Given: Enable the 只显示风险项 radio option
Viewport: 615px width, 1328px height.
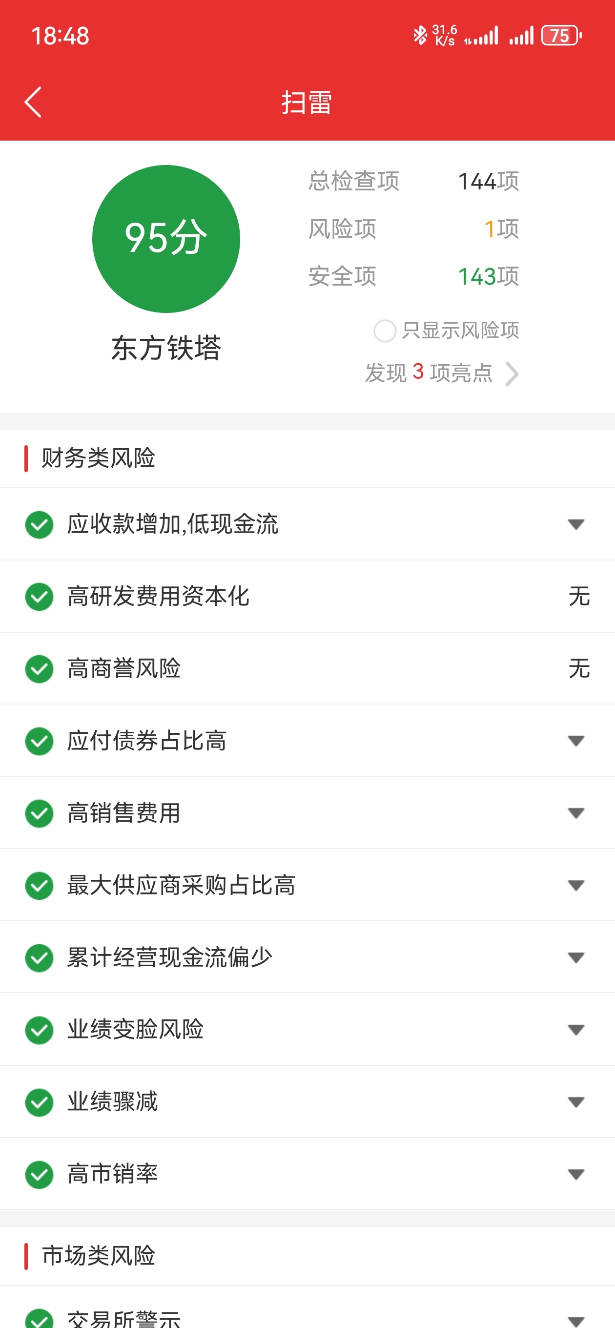Looking at the screenshot, I should point(385,331).
